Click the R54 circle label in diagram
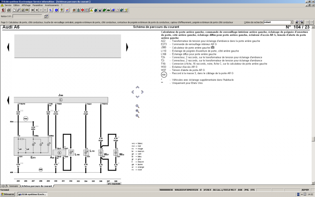The height and width of the screenshot is (197, 315). 26,119
